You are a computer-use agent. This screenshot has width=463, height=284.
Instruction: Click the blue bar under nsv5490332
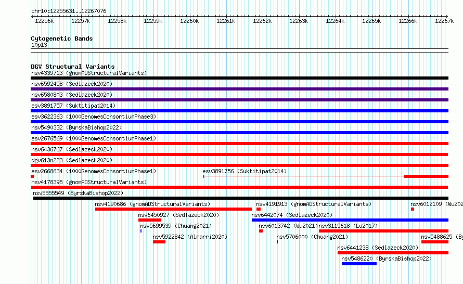[x=239, y=133]
